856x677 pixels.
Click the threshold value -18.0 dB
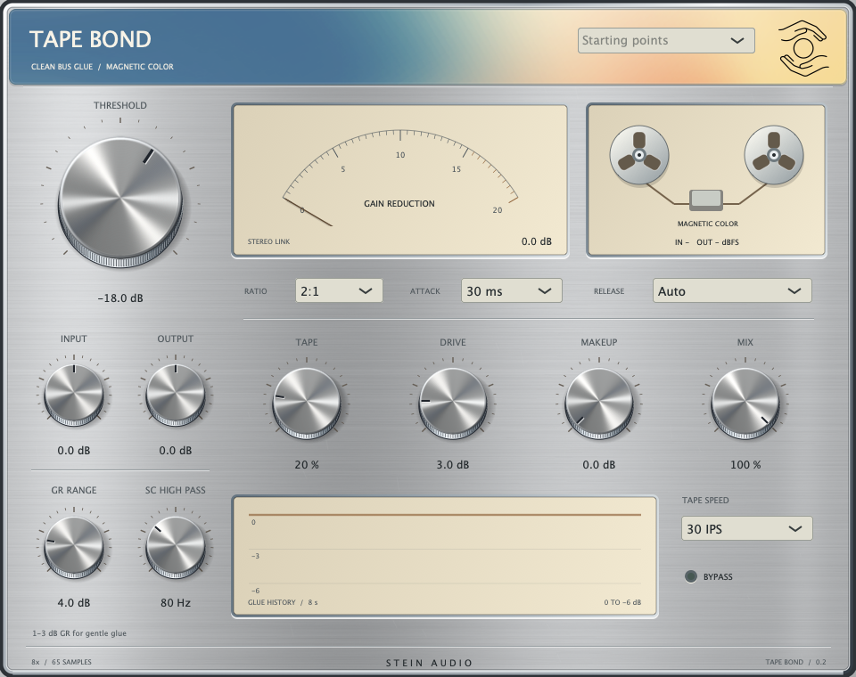click(x=120, y=298)
